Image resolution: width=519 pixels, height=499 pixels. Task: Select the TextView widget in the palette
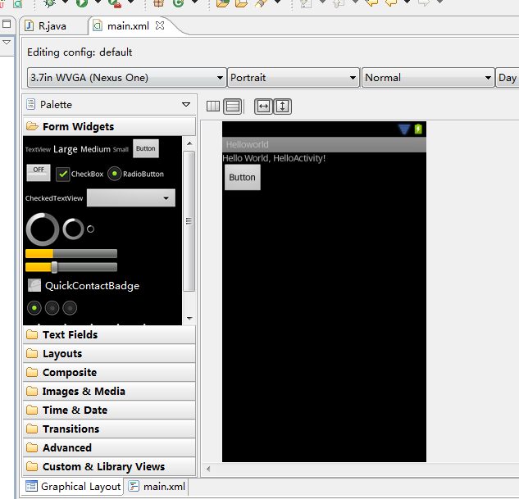(38, 149)
